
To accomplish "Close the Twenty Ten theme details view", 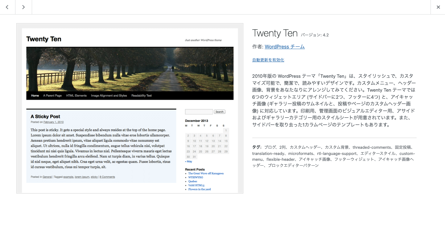I will (x=438, y=7).
